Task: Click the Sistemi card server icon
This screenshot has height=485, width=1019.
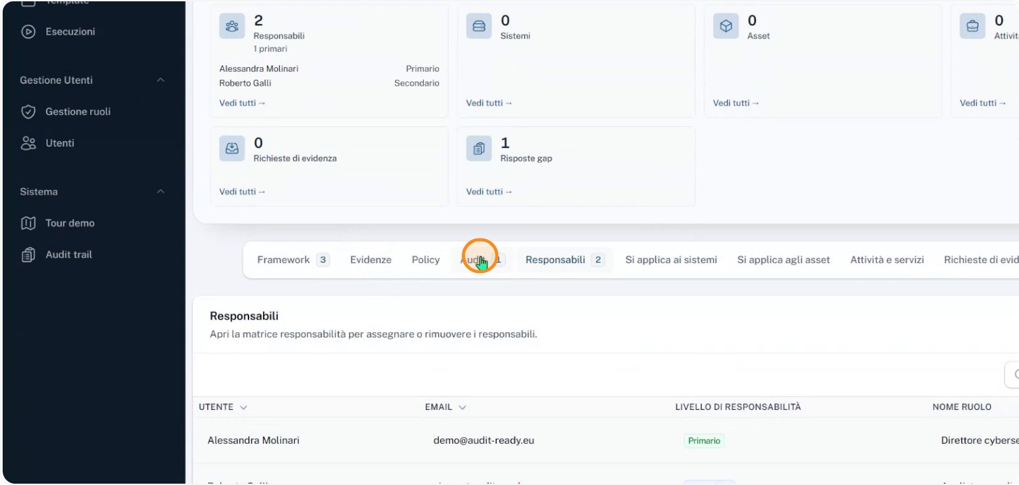Action: click(479, 27)
